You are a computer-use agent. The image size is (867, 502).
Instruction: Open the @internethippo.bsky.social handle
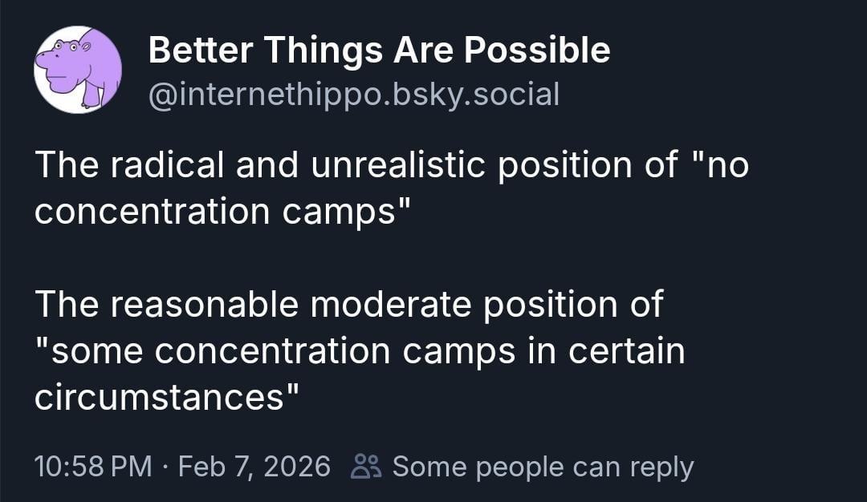pyautogui.click(x=353, y=95)
